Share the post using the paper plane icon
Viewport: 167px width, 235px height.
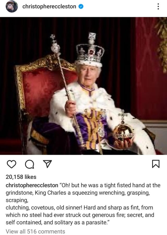[47, 164]
